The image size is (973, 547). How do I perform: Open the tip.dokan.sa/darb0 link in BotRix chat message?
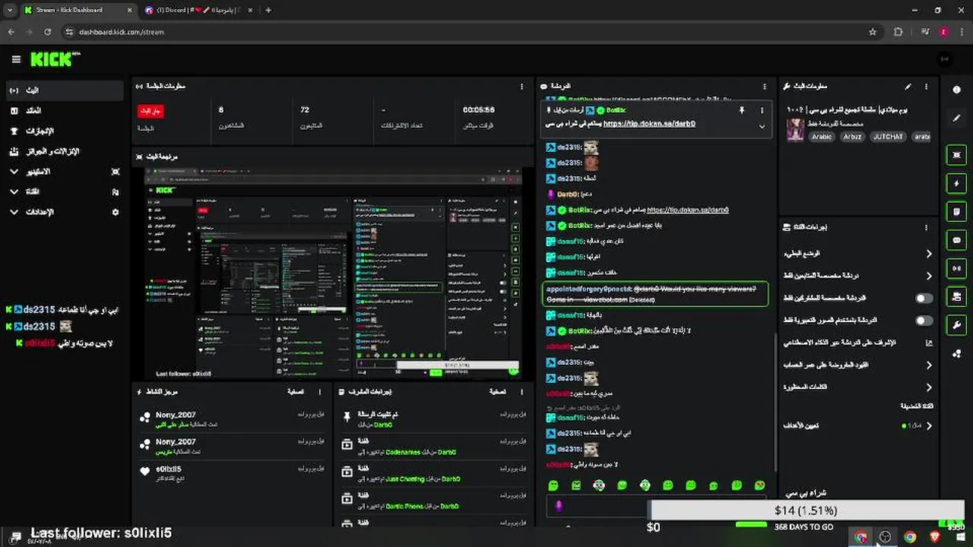click(x=687, y=210)
